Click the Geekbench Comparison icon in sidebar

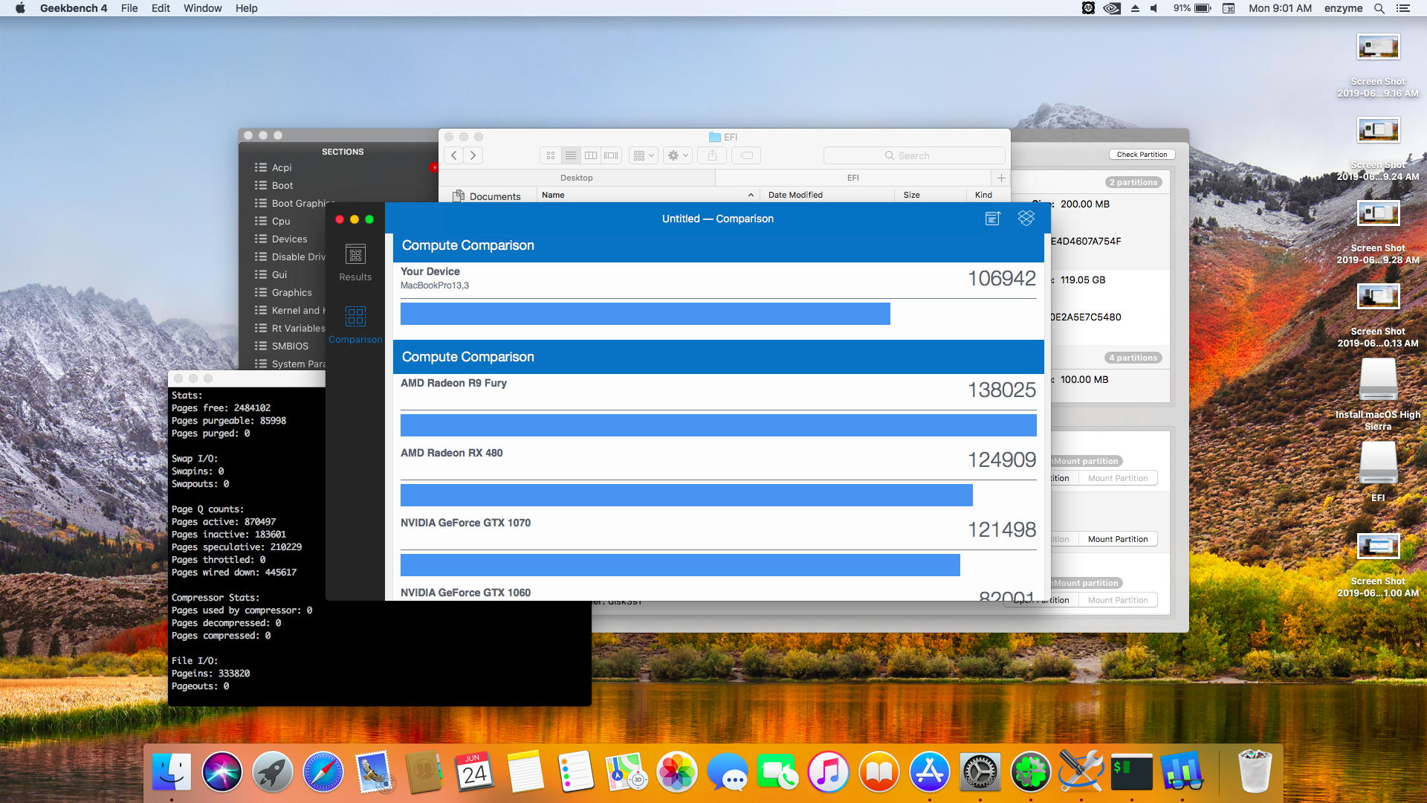click(353, 317)
